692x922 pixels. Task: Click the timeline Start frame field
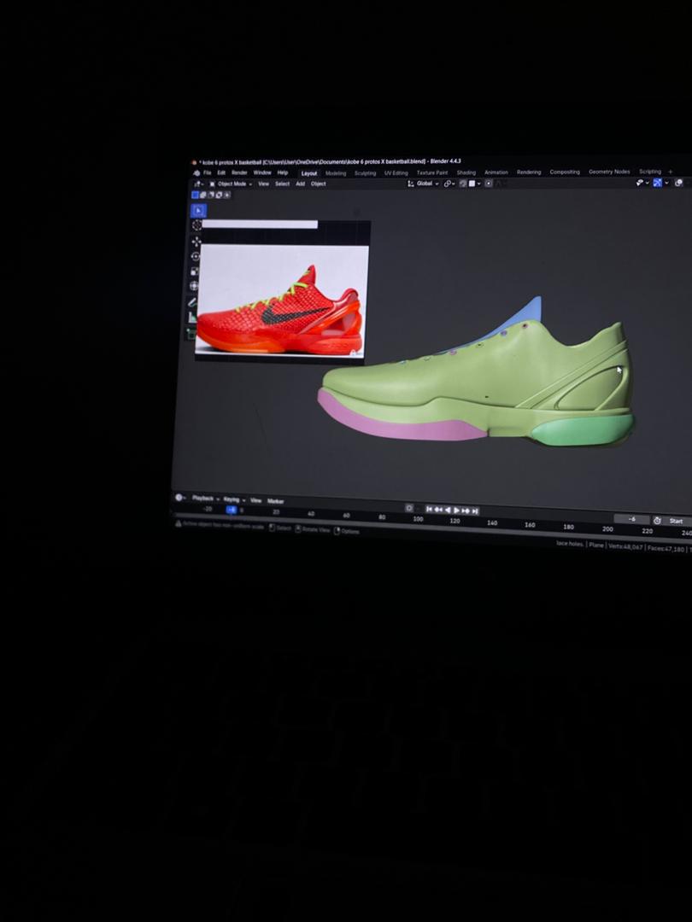(x=677, y=521)
